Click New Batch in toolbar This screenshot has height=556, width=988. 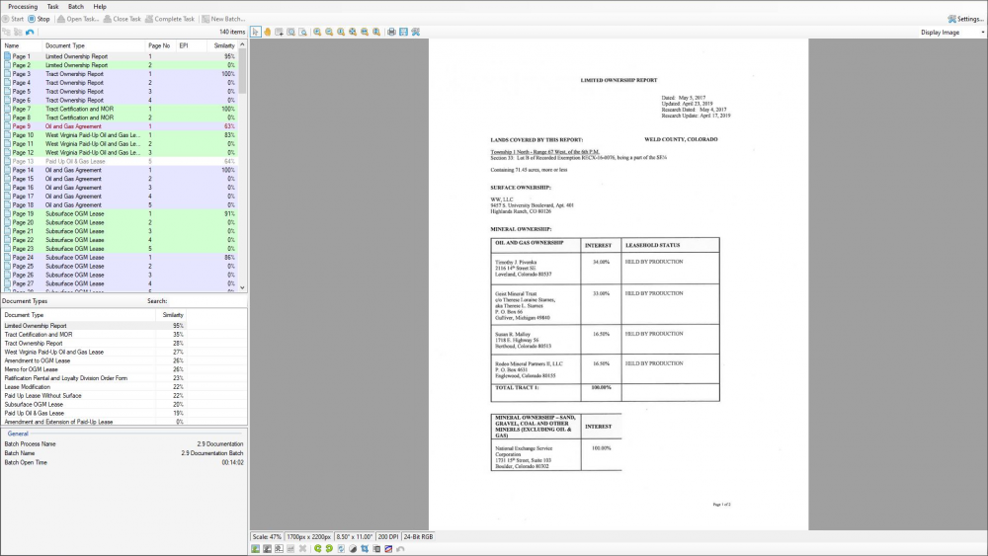pyautogui.click(x=223, y=19)
